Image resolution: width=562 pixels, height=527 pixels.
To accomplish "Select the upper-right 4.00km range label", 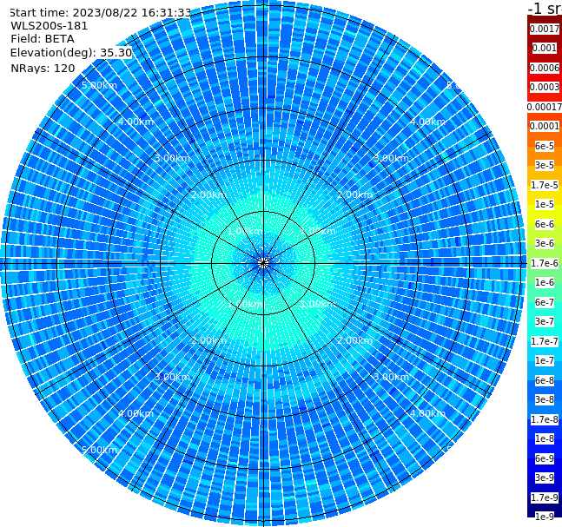I will tap(427, 122).
